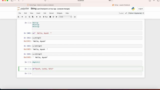This screenshot has height=90, width=160.
Task: Open the sidebar dropdown chevron
Action: (15, 0)
